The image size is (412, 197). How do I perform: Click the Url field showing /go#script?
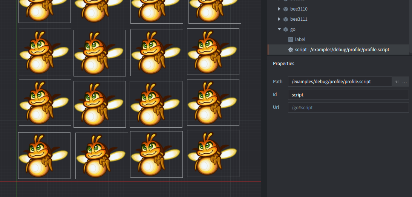coord(348,107)
